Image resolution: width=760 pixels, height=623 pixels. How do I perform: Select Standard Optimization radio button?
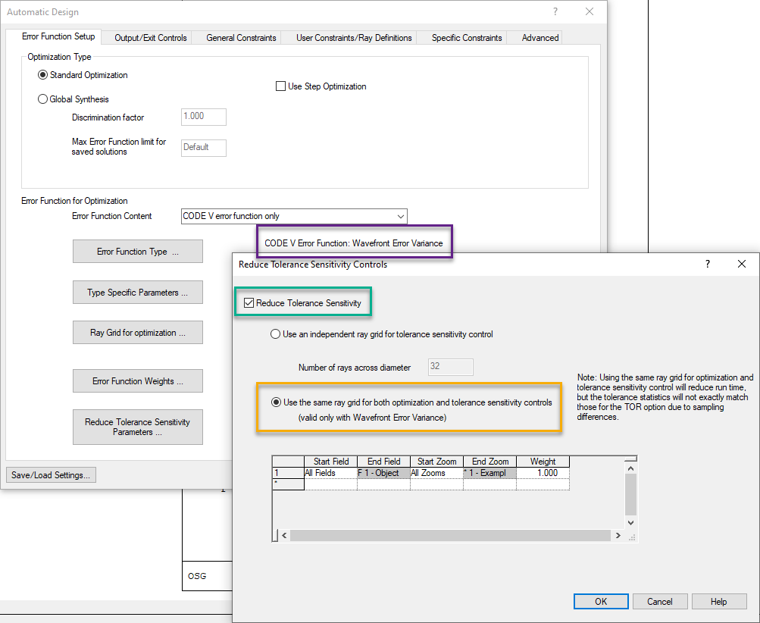click(42, 75)
